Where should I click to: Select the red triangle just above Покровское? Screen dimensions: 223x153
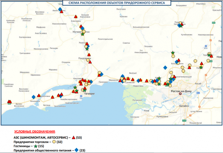(x=89, y=55)
